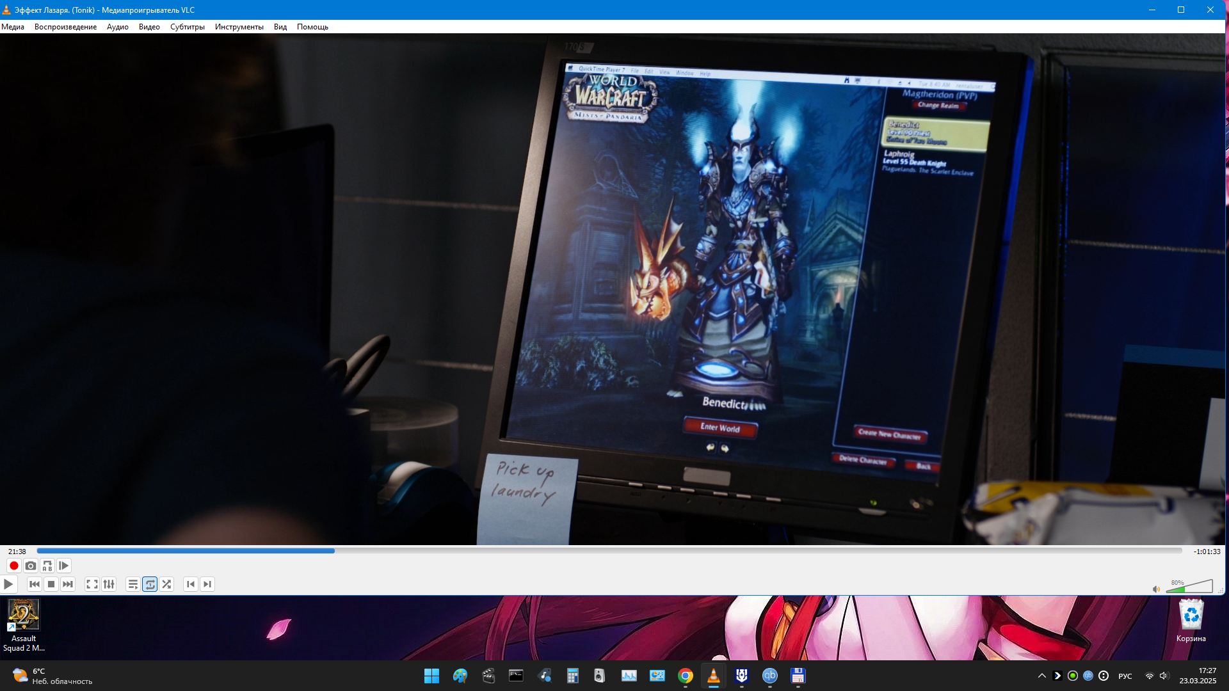Click the black arrow tray icon
The image size is (1229, 691).
[x=1057, y=676]
